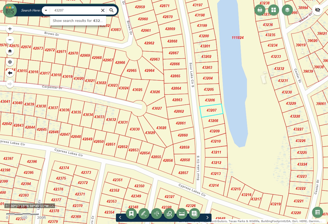Open the Measurement ruler tool
The height and width of the screenshot is (224, 328).
coord(182,213)
